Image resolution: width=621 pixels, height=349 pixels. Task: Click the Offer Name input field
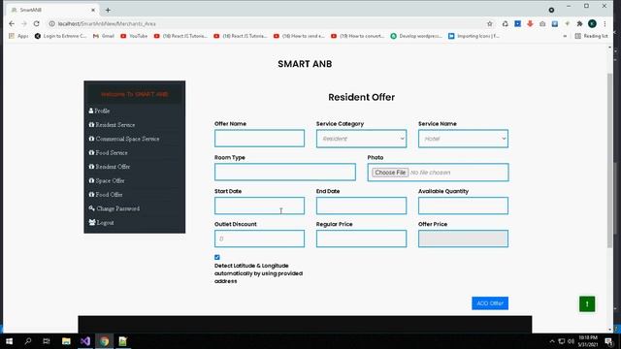click(259, 139)
